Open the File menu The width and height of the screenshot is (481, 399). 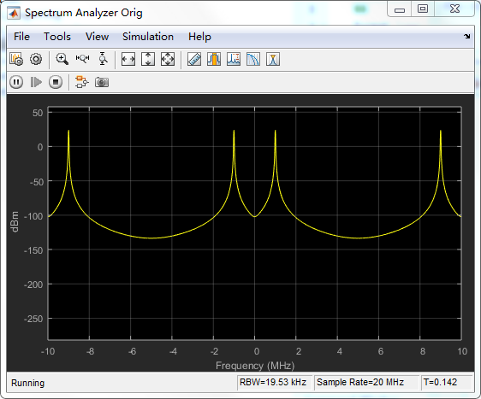pyautogui.click(x=21, y=37)
